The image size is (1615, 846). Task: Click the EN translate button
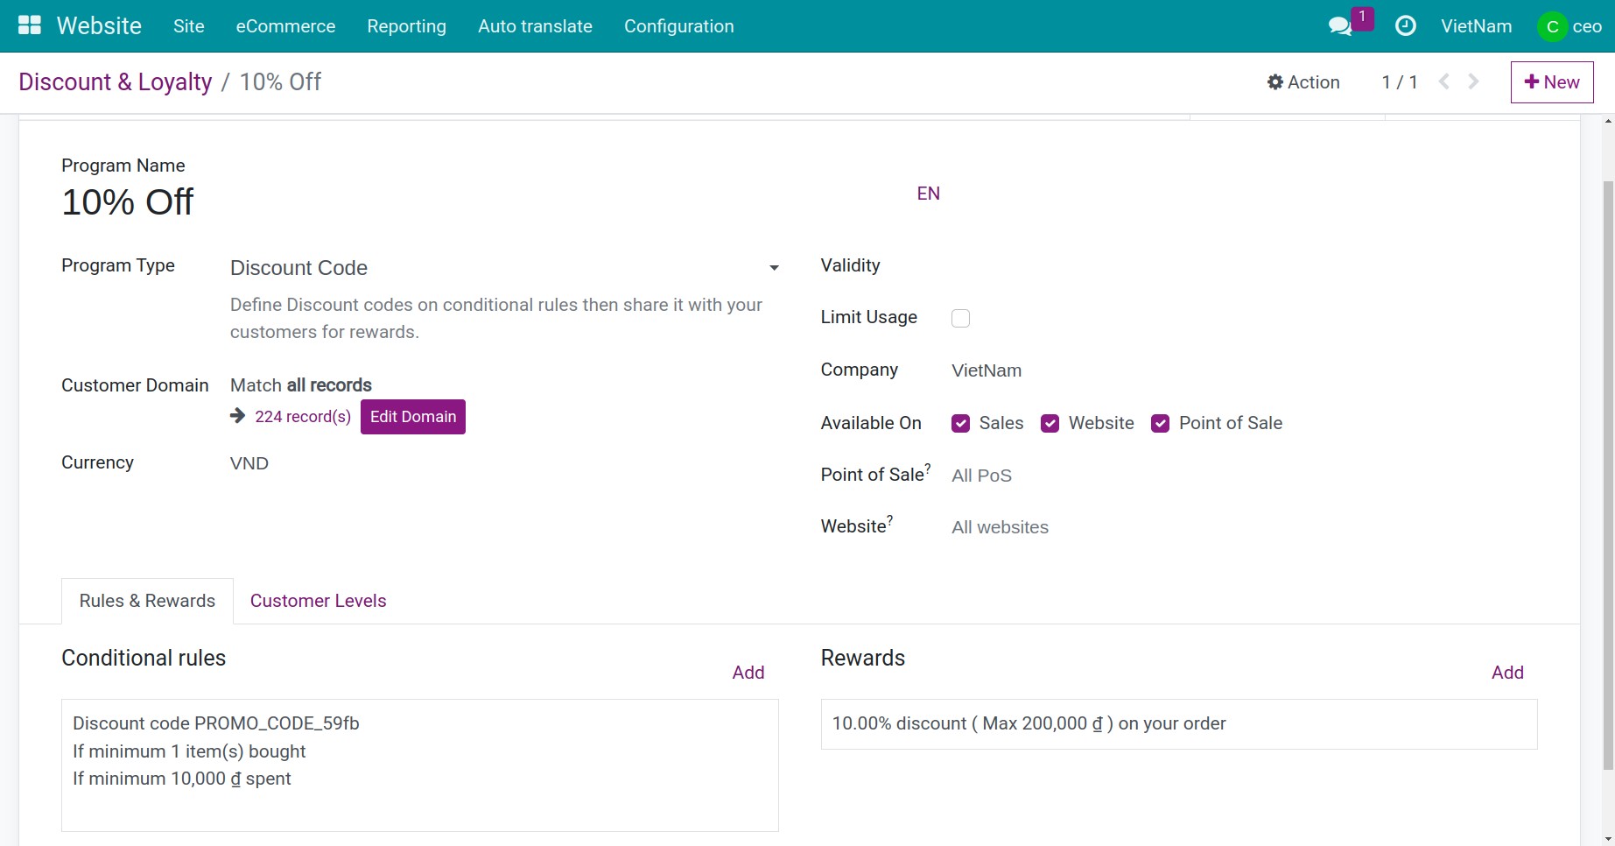click(928, 194)
